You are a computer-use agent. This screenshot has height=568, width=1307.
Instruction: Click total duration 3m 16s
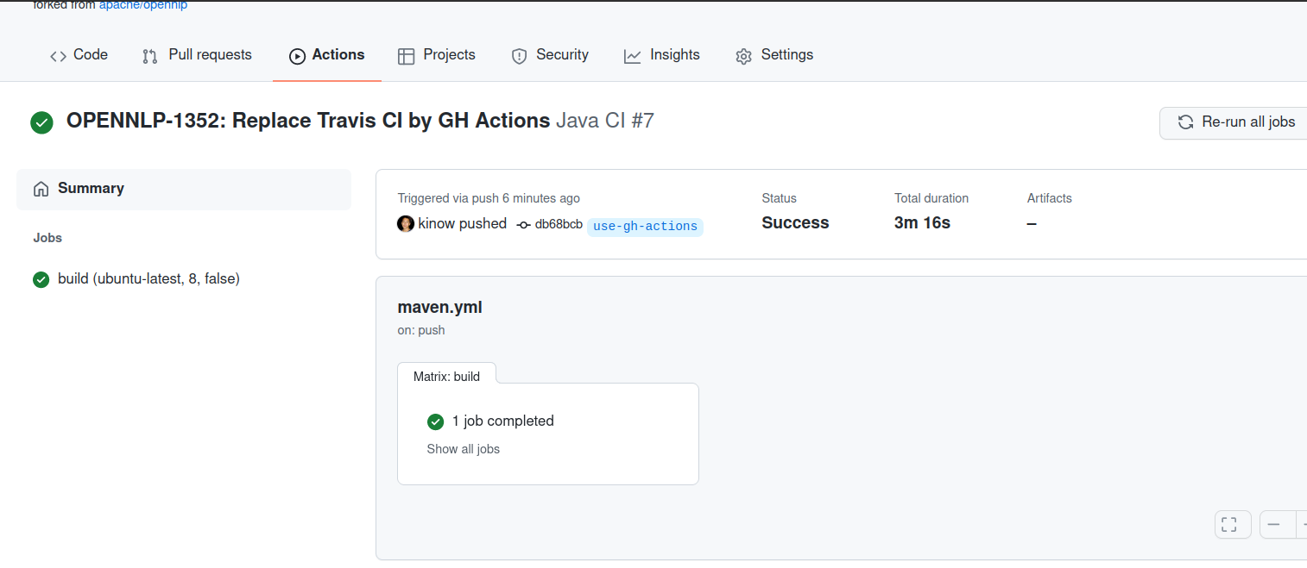tap(922, 223)
